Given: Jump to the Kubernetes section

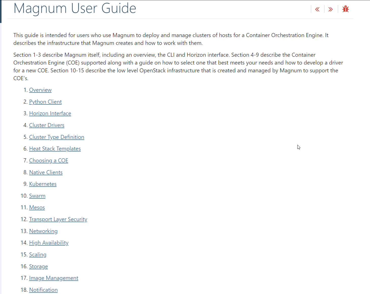Looking at the screenshot, I should pos(43,184).
